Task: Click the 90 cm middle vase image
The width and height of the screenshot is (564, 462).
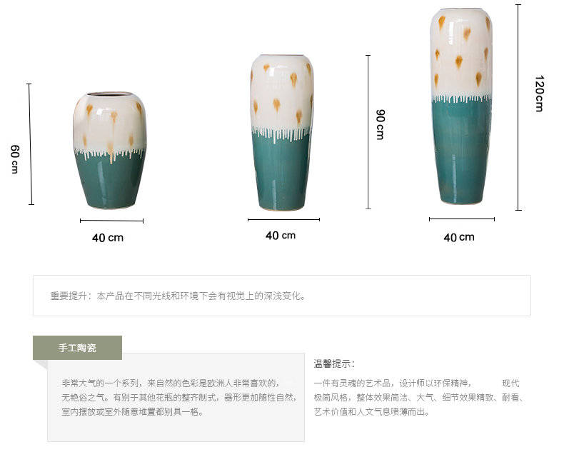Action: [x=282, y=133]
